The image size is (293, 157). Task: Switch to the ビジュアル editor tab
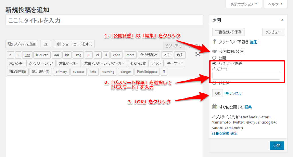pyautogui.click(x=173, y=46)
